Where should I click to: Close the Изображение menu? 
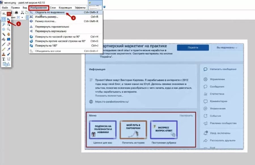tap(39, 8)
